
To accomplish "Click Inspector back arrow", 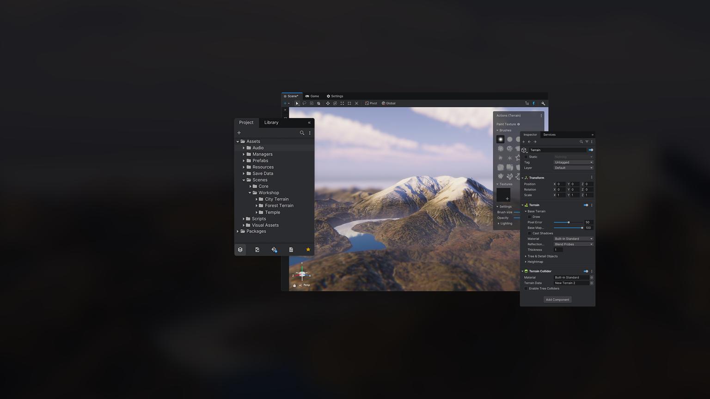I will pyautogui.click(x=529, y=142).
